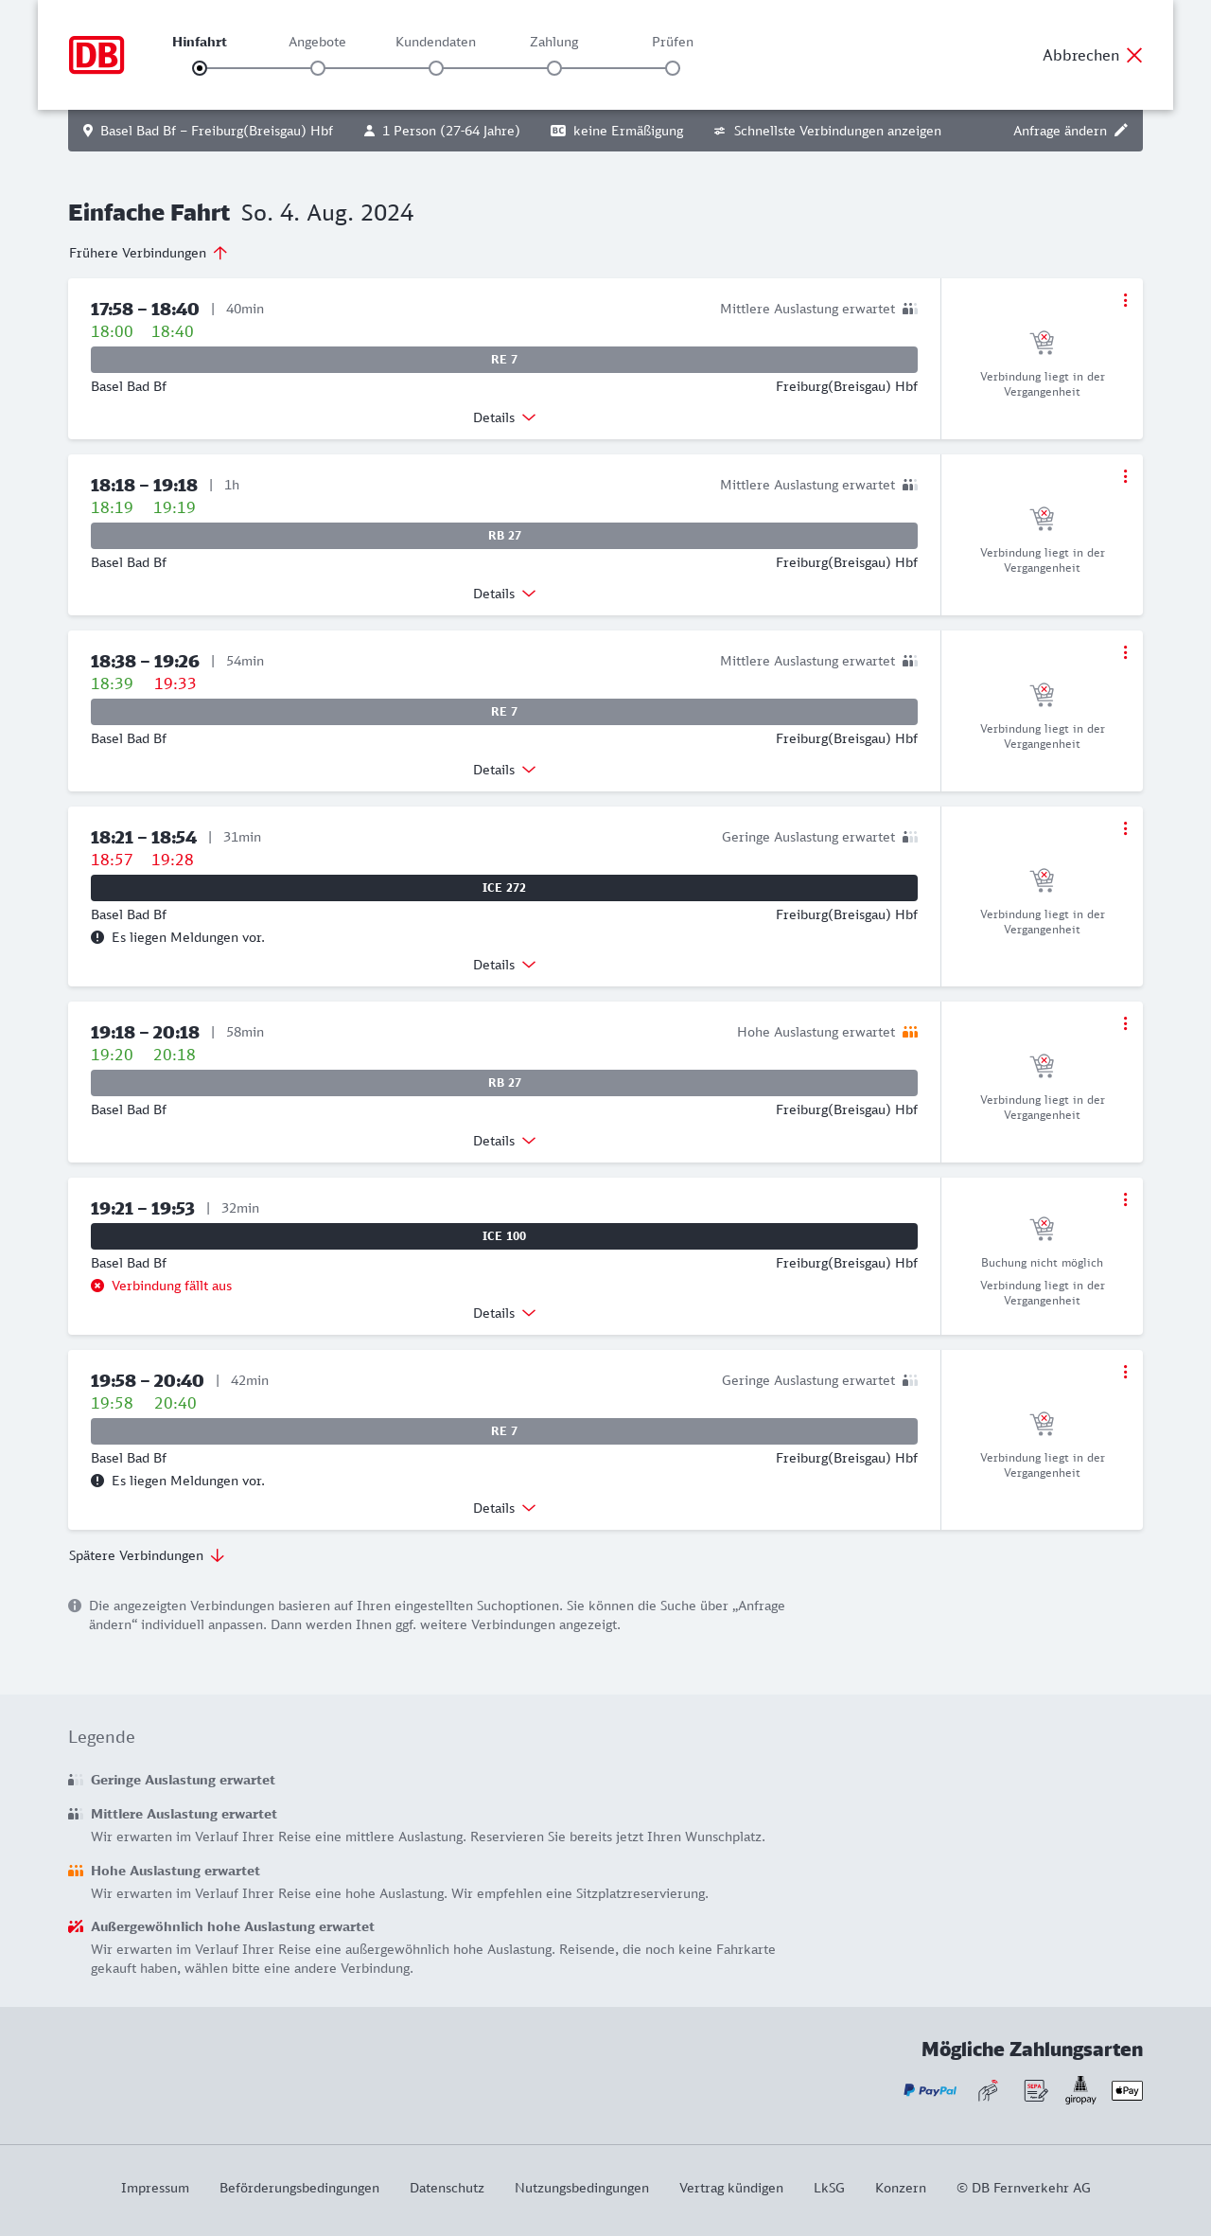1211x2236 pixels.
Task: Click the giropay payment icon
Action: 1080,2090
